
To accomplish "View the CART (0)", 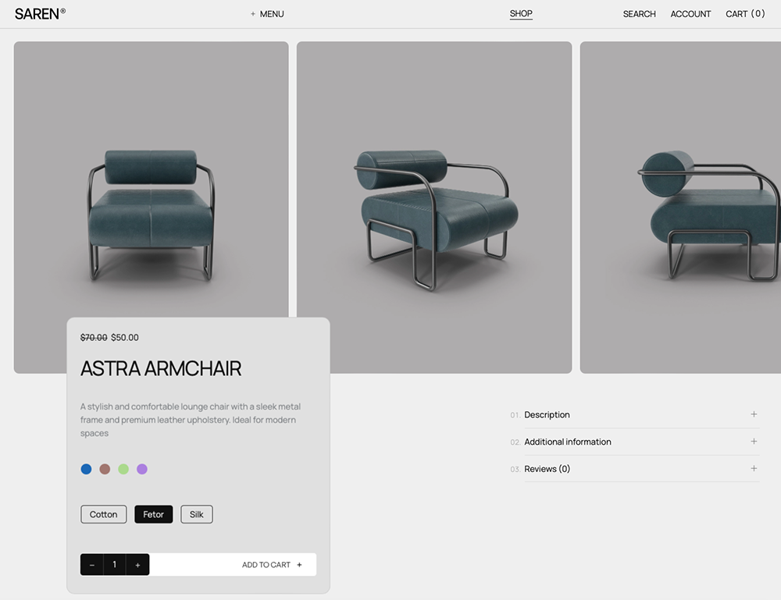I will click(x=745, y=14).
